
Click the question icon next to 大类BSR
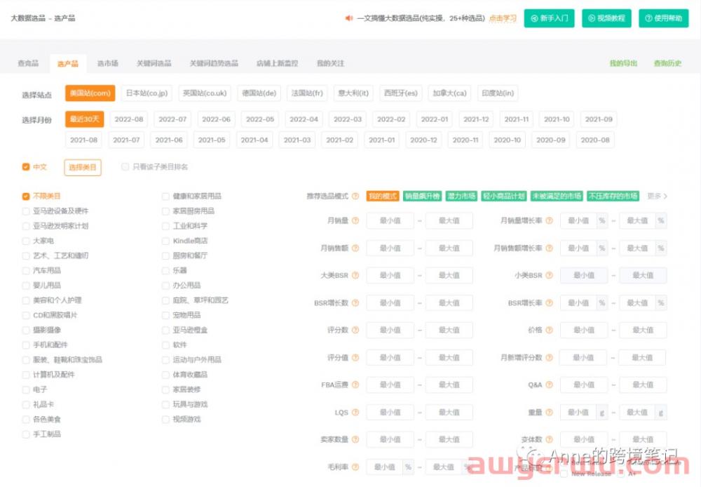(355, 275)
